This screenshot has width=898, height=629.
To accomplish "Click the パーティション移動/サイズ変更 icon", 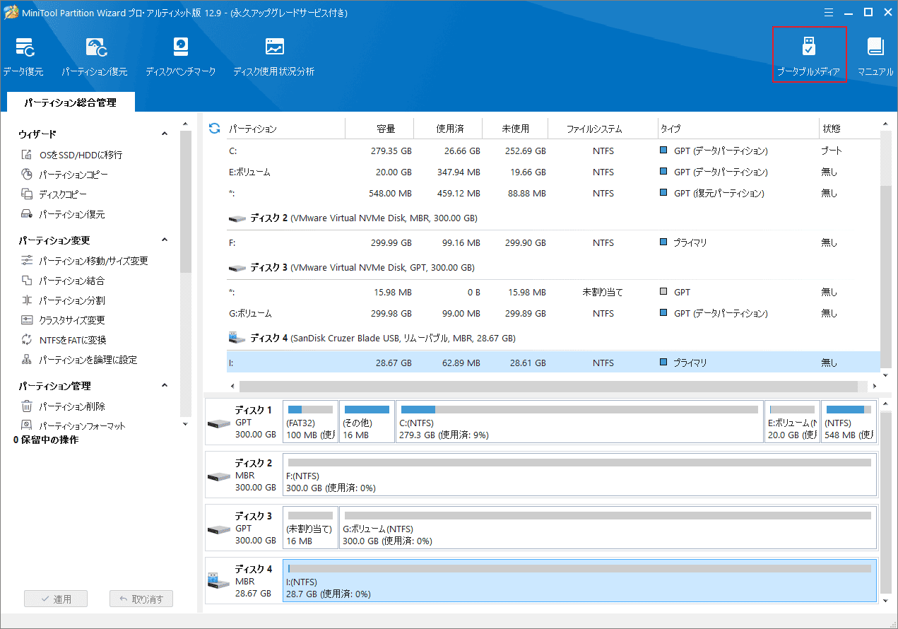I will (x=27, y=261).
